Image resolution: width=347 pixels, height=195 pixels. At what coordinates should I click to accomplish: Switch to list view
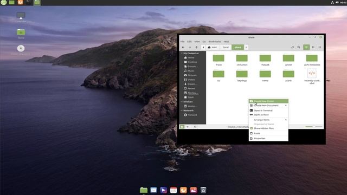pyautogui.click(x=313, y=47)
